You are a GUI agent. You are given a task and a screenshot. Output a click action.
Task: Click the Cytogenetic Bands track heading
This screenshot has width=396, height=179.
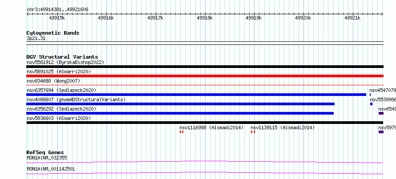point(53,33)
